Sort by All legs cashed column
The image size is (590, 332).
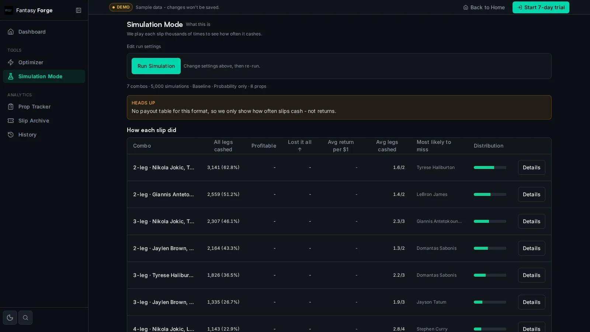pos(223,146)
